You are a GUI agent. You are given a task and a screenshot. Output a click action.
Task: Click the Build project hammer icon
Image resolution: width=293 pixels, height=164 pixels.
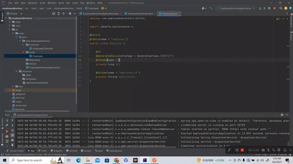click(211, 8)
